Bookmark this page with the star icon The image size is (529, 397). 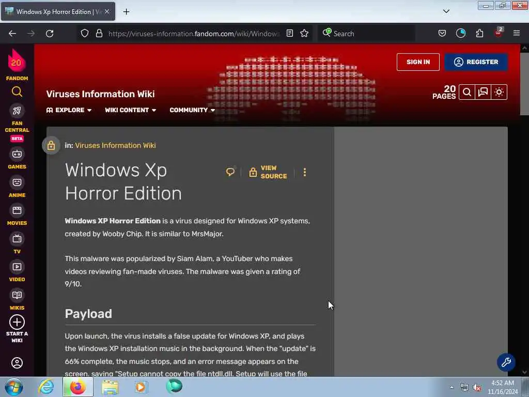coord(304,33)
